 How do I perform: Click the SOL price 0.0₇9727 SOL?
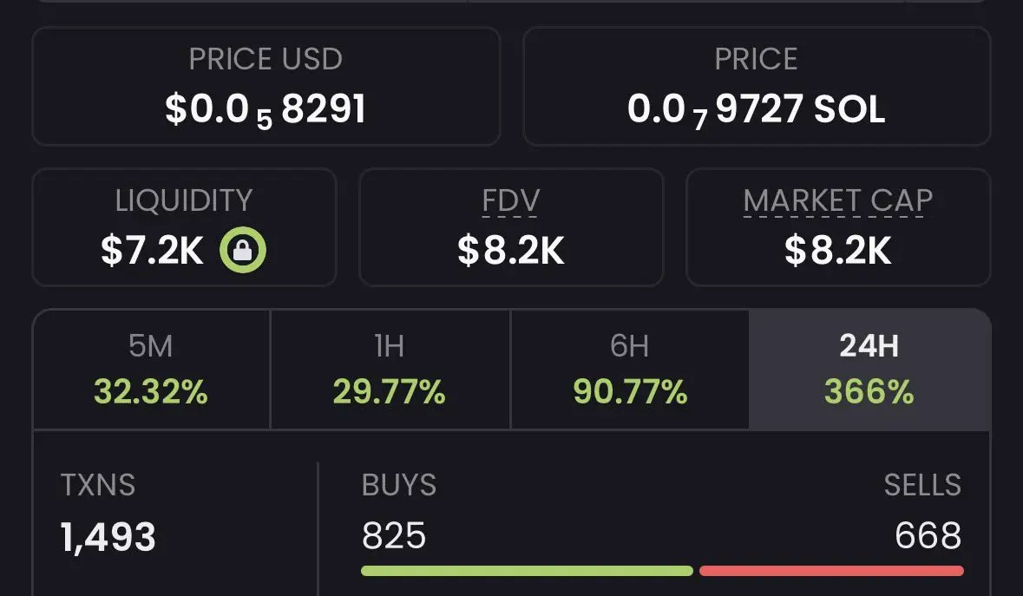pyautogui.click(x=756, y=110)
